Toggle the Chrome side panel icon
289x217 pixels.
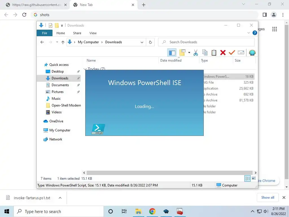265,15
